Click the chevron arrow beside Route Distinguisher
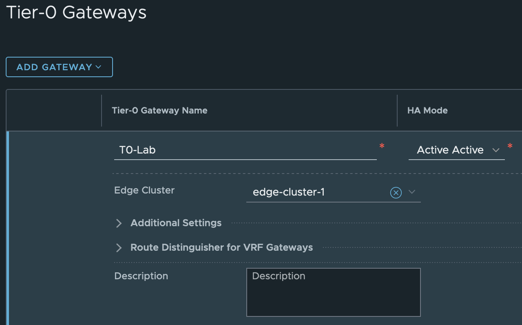This screenshot has width=522, height=325. pos(119,247)
